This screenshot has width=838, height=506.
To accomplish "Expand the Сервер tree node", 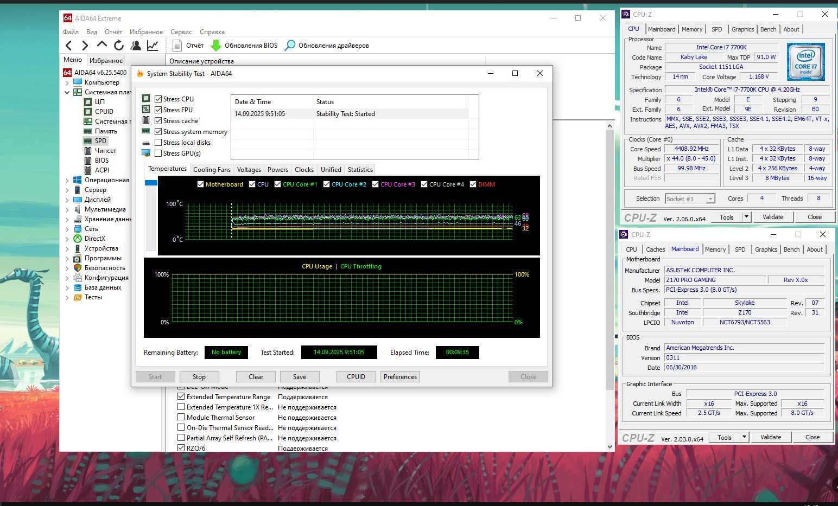I will (x=67, y=190).
